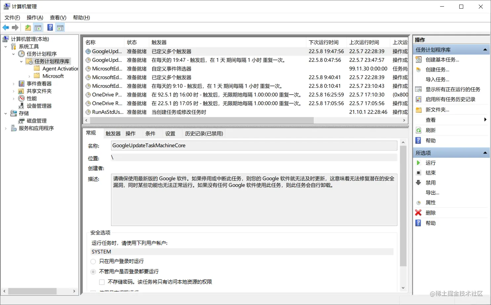Collapse the 存储 tree node
This screenshot has height=305, width=491.
point(6,113)
